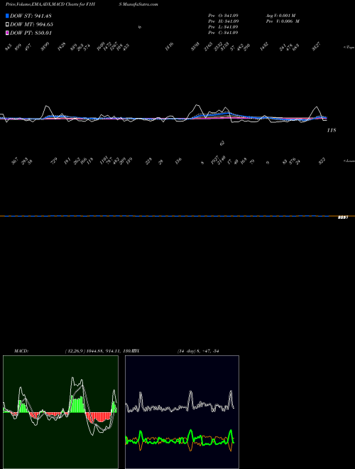355x469 pixels.
Task: Click the 'Pre C: 841.09' close value
Action: (x=223, y=33)
